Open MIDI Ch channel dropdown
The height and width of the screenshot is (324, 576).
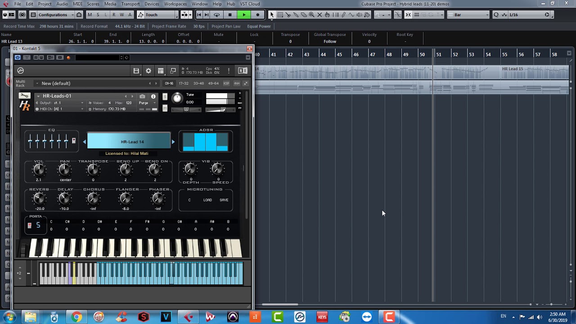[x=60, y=109]
